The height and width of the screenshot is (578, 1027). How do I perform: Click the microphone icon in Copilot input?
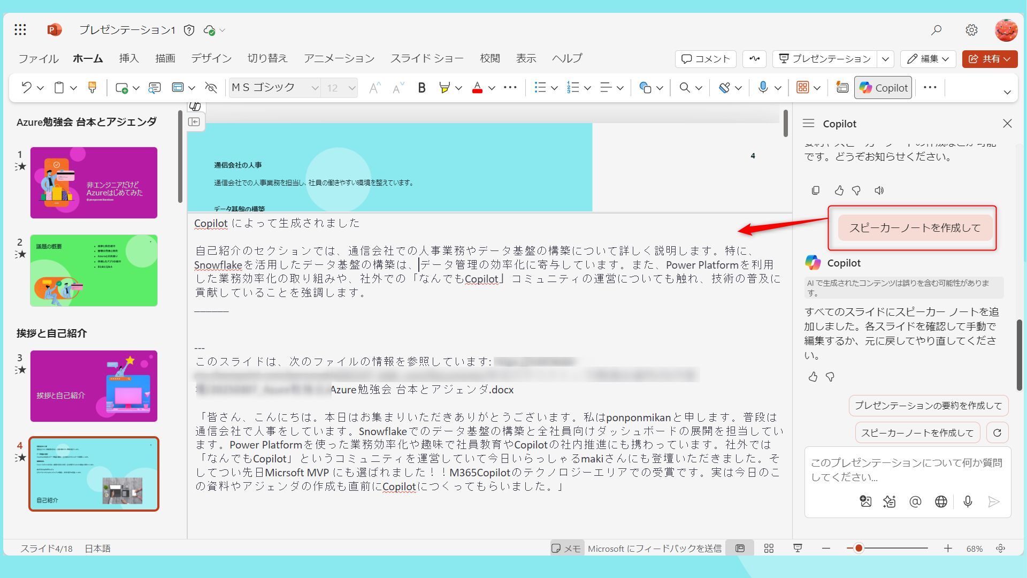point(968,501)
